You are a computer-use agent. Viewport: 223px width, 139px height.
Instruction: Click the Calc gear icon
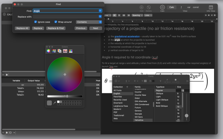[162, 7]
